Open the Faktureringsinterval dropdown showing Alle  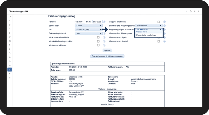click(x=89, y=33)
